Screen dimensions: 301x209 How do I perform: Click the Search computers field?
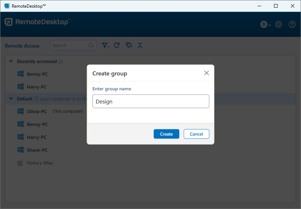[69, 46]
